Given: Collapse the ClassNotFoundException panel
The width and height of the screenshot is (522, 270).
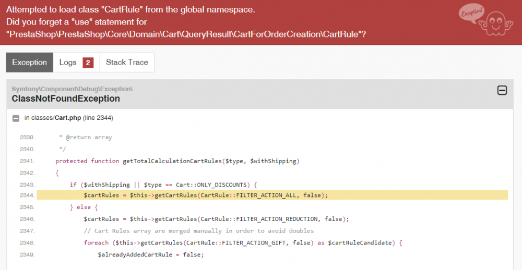Looking at the screenshot, I should [x=502, y=90].
